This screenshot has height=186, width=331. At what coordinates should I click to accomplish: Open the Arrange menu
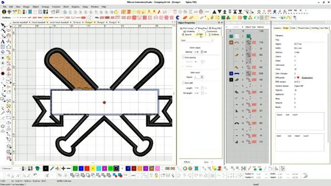point(45,7)
